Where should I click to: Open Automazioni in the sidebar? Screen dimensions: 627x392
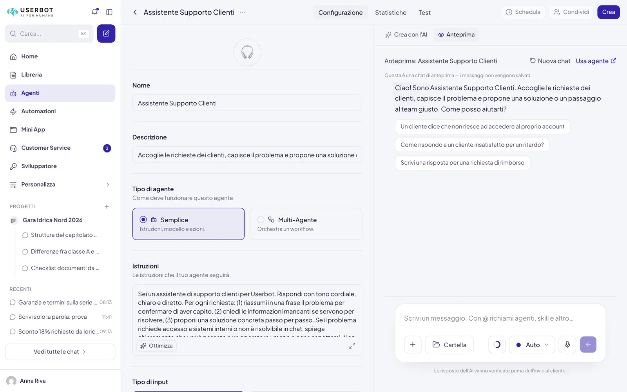click(x=60, y=111)
